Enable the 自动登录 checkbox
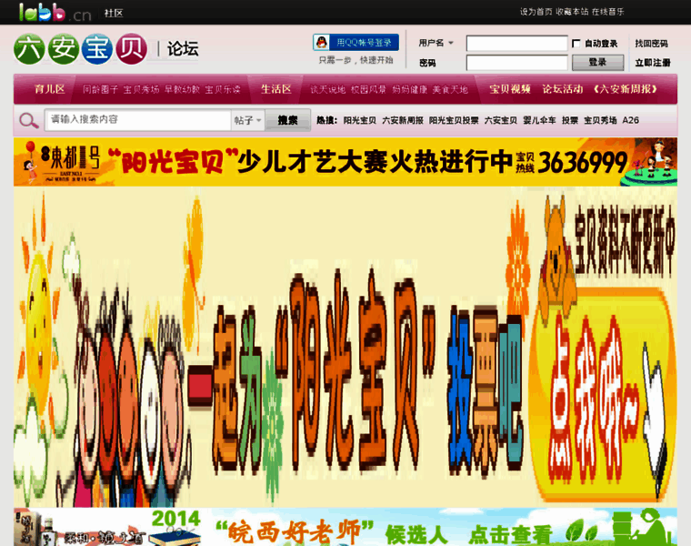 click(576, 44)
